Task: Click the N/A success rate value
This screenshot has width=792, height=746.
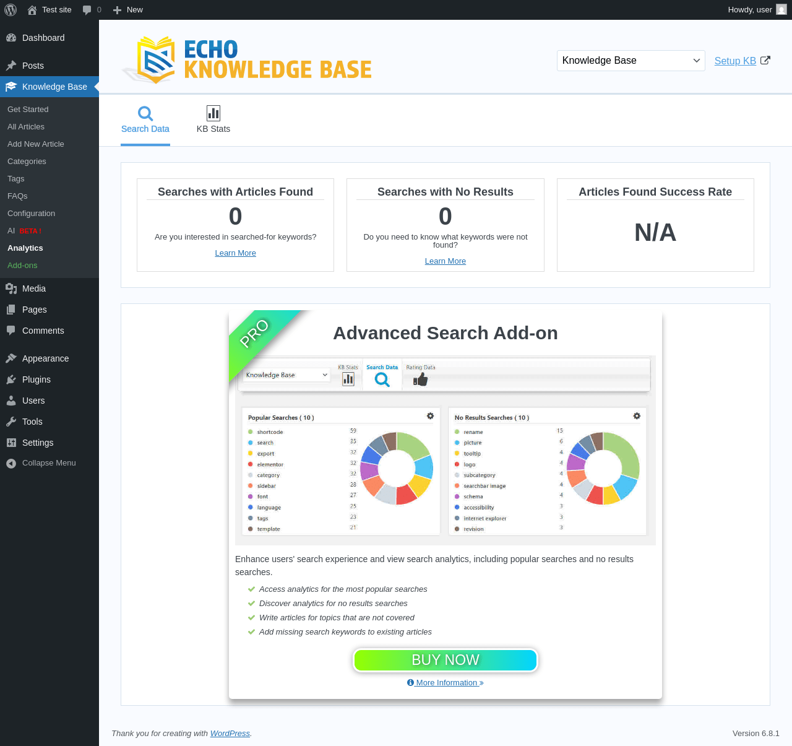Action: (655, 233)
